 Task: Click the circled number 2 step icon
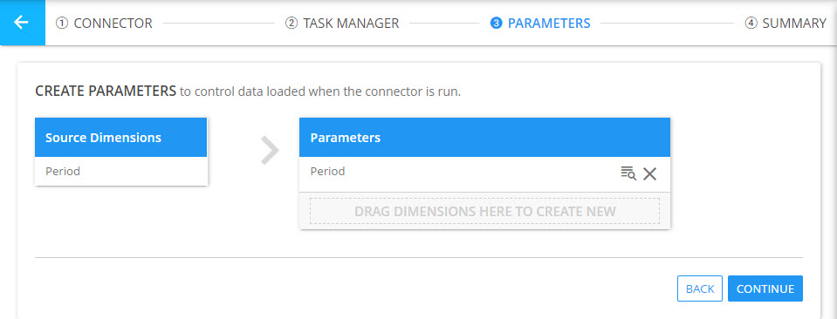[292, 24]
